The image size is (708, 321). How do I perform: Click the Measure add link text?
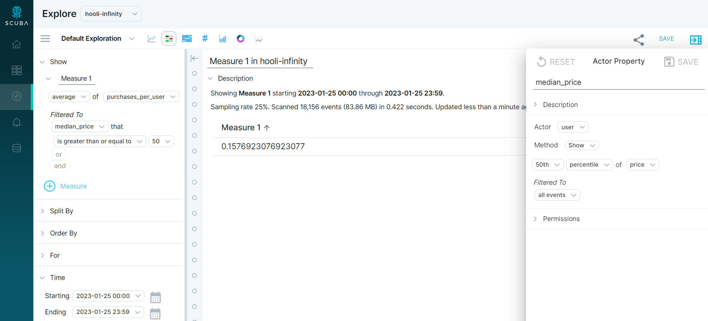point(73,186)
